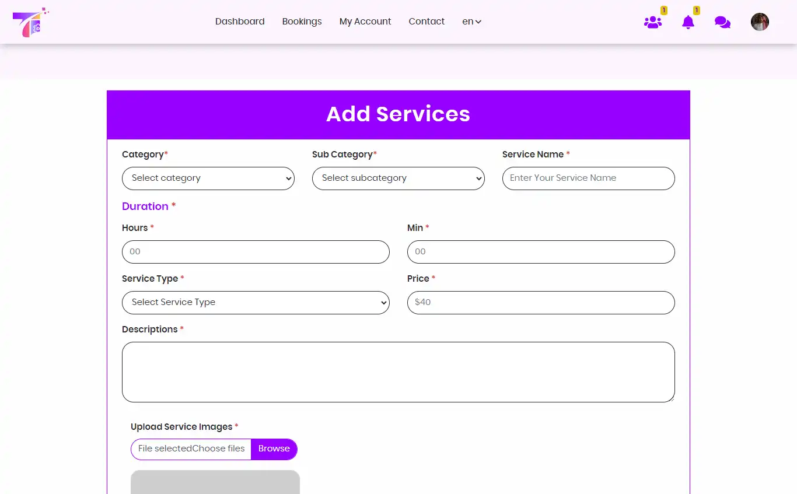Click the profile avatar picture
Viewport: 797px width, 494px height.
pyautogui.click(x=760, y=22)
